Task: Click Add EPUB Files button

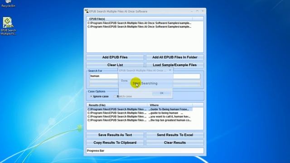Action: pyautogui.click(x=115, y=58)
